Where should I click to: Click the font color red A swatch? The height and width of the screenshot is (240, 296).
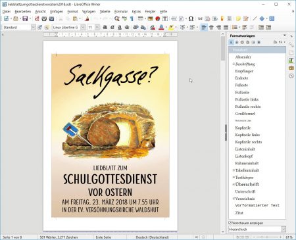pos(161,28)
